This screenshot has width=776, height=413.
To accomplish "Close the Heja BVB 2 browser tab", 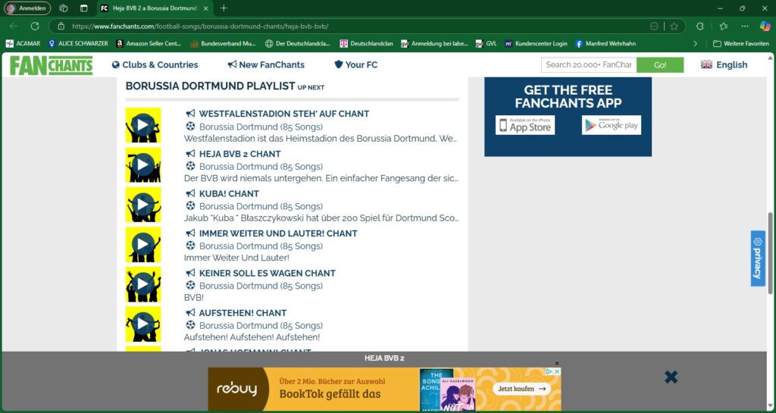I will click(205, 8).
